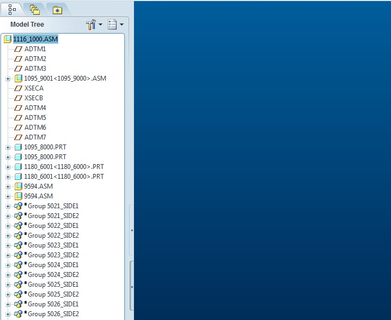Click Group 5022_SIDE2 group icon

[18, 236]
